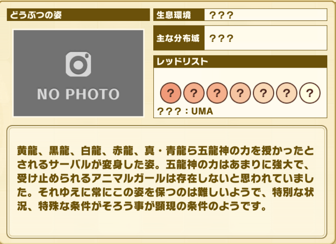Click the レッドリスト header bar
Screen dimensions: 336x244
240,61
